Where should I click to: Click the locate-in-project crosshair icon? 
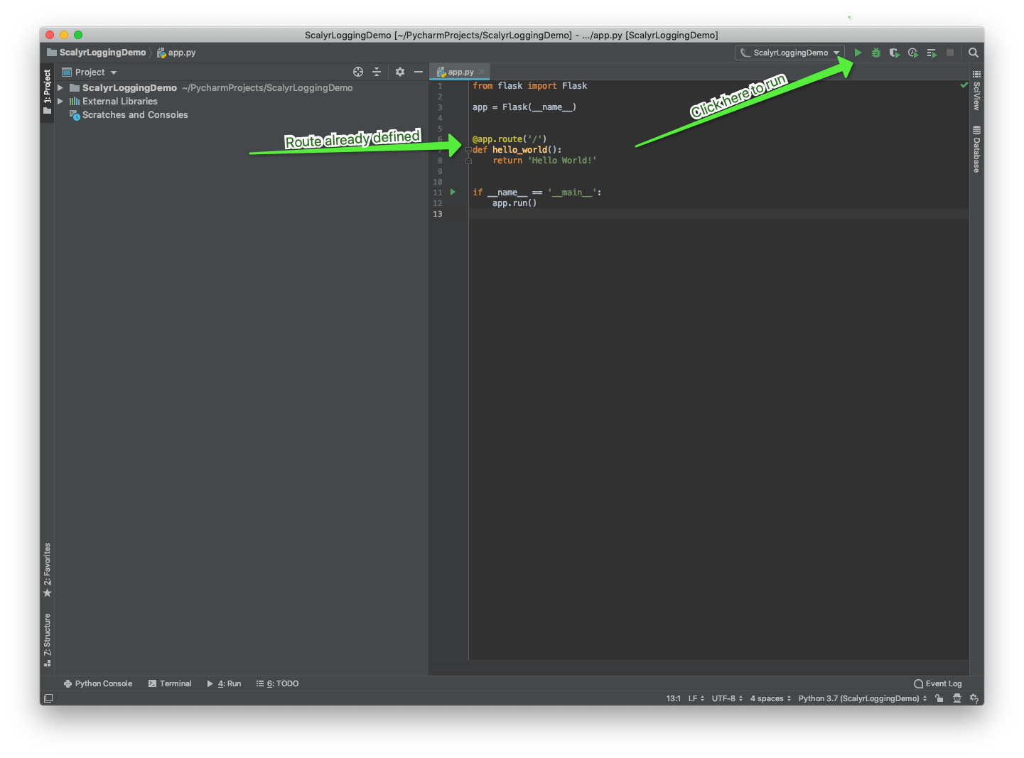pos(358,72)
